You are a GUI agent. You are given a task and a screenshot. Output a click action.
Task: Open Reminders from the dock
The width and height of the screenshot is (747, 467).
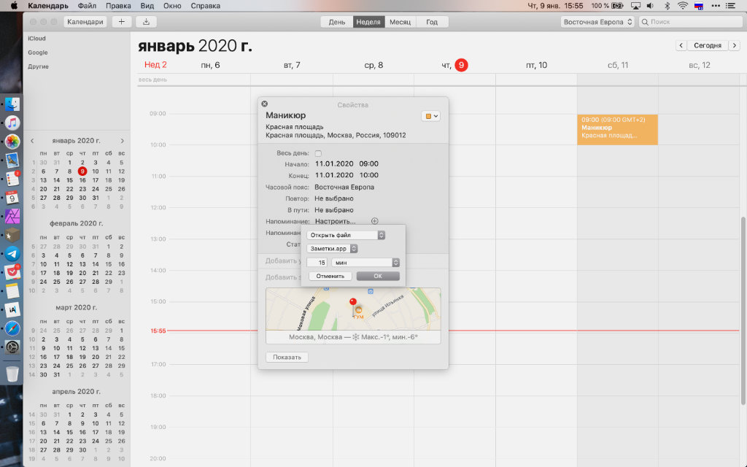12,179
